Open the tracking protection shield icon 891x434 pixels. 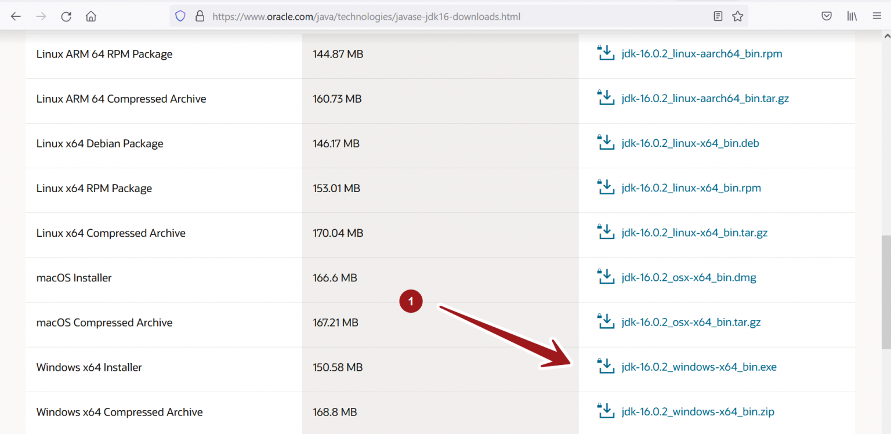[x=180, y=16]
